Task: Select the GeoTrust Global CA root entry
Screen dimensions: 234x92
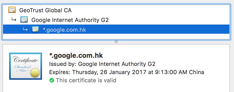Action: click(x=45, y=10)
